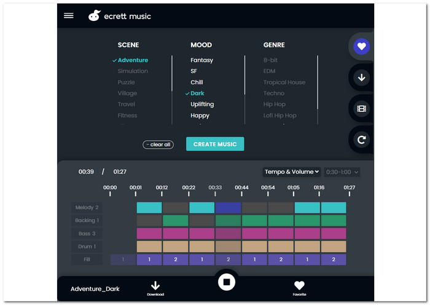
Task: Choose Uplifting from the mood list
Action: pyautogui.click(x=202, y=105)
